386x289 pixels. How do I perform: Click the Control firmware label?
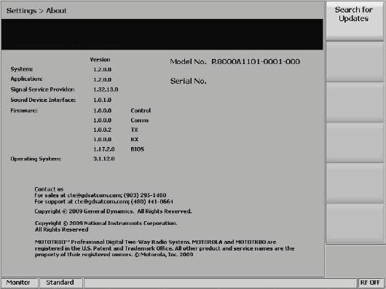coord(141,111)
